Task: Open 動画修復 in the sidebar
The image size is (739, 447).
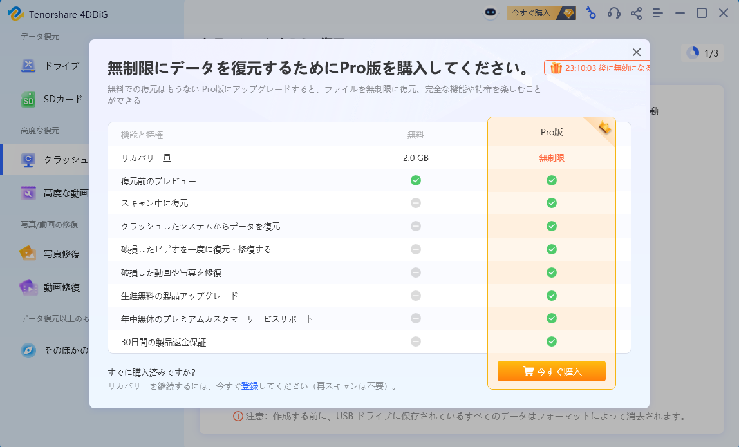Action: 62,287
